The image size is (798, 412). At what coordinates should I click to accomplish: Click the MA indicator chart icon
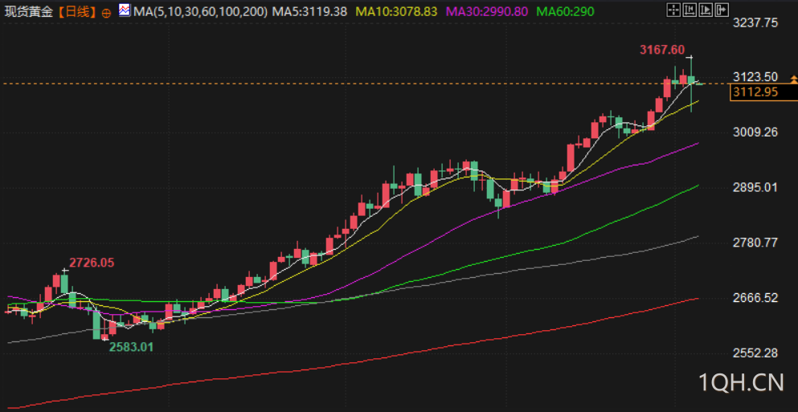tap(125, 10)
